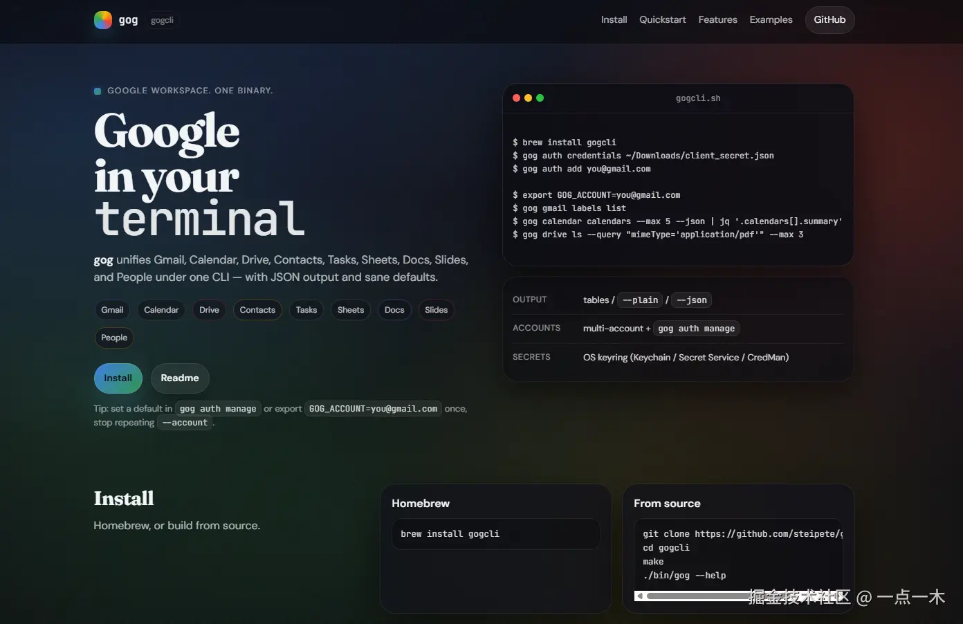The height and width of the screenshot is (624, 963).
Task: Select the Gmail service chip
Action: pos(112,310)
